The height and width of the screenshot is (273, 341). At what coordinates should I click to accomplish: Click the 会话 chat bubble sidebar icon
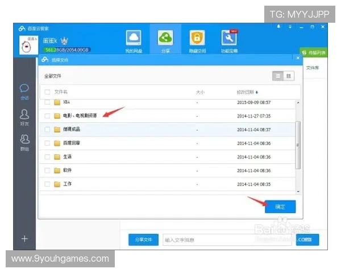[24, 88]
